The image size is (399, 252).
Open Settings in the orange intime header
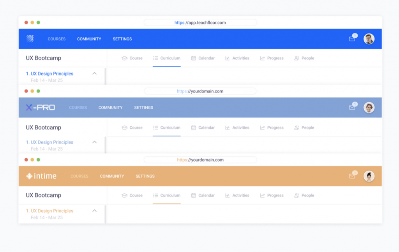pyautogui.click(x=145, y=176)
